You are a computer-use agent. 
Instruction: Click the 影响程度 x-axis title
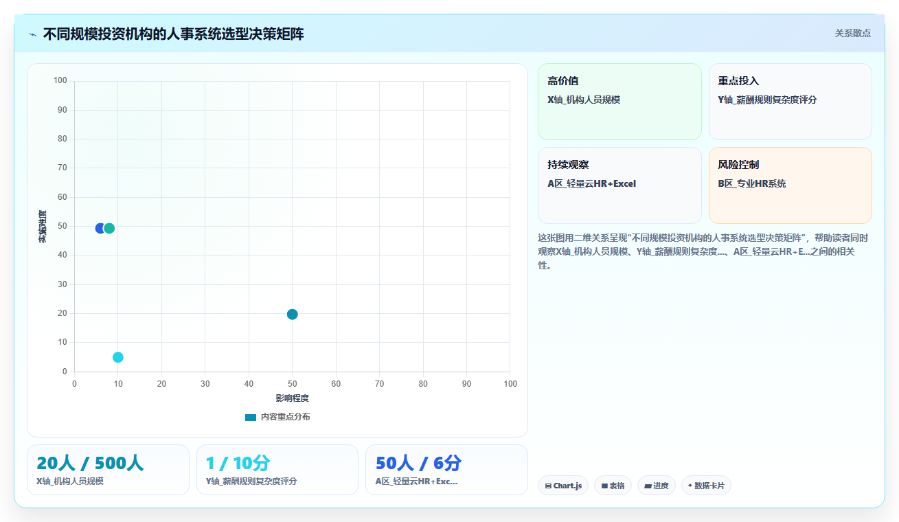point(292,398)
